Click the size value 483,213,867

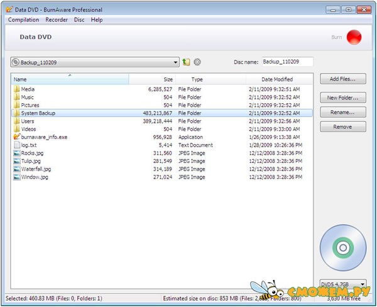tap(158, 113)
